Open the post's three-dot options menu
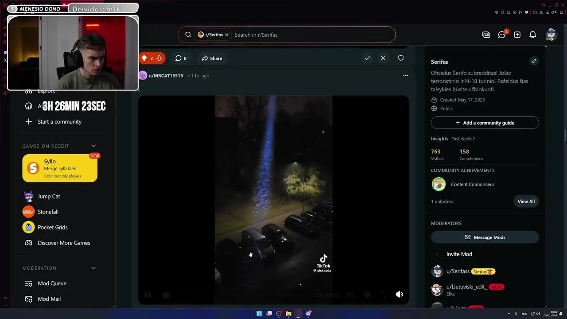This screenshot has width=567, height=319. [x=405, y=75]
